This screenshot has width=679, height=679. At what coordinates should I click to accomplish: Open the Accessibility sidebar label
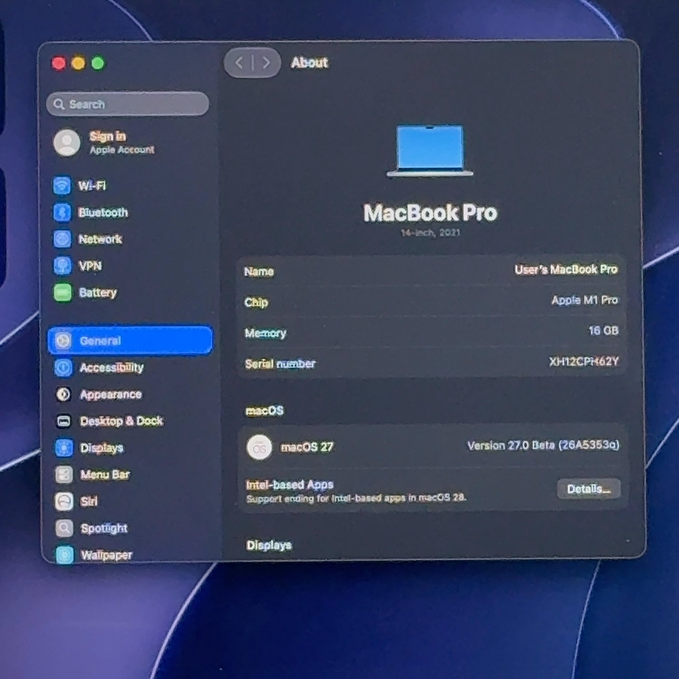[112, 368]
